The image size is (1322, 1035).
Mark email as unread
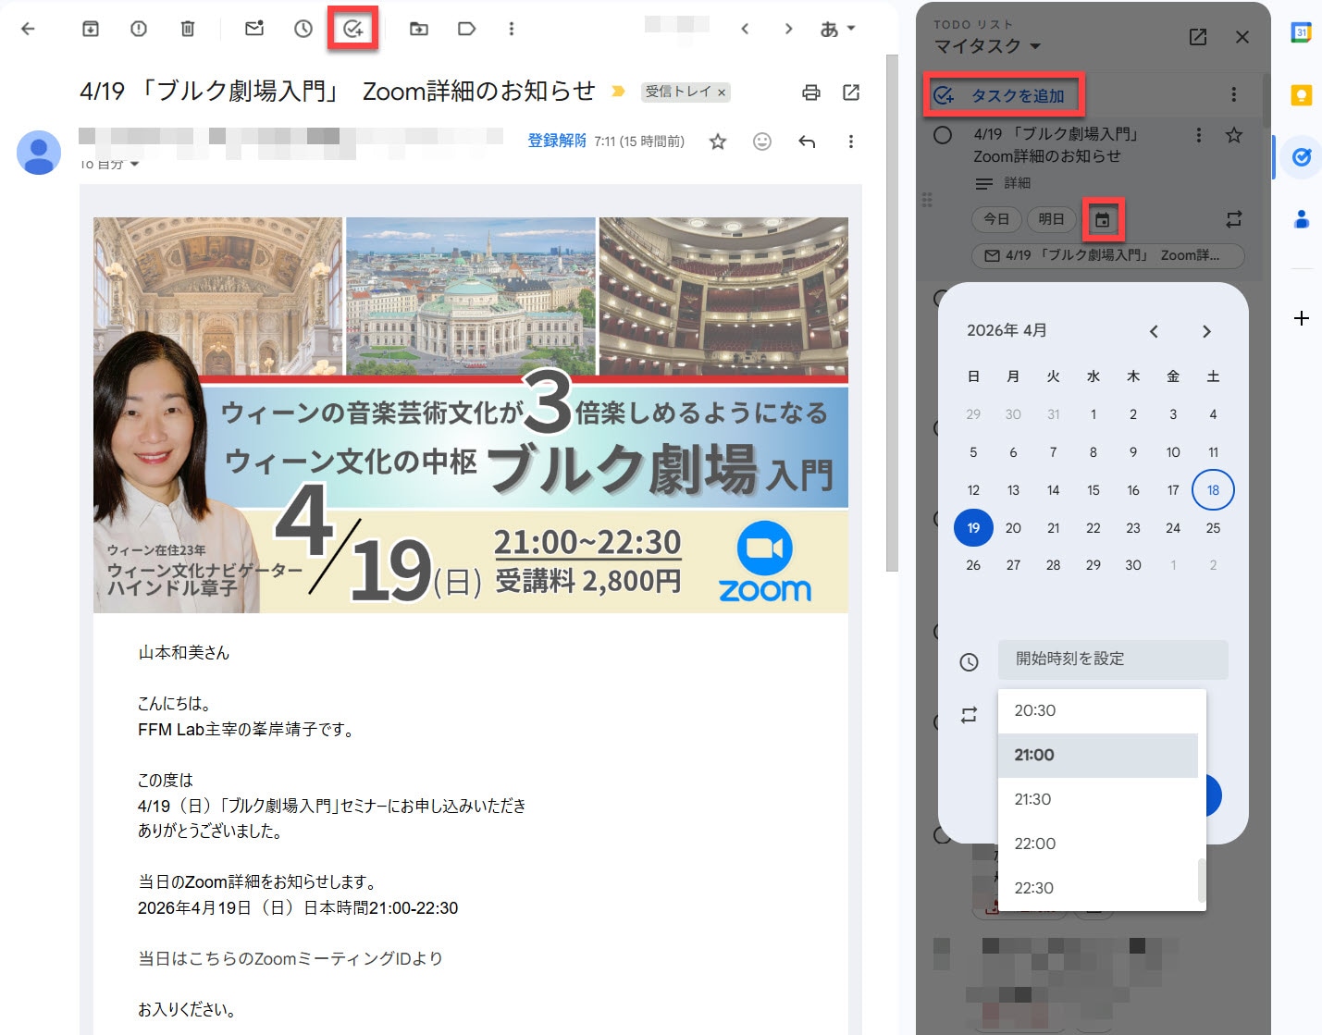tap(254, 29)
